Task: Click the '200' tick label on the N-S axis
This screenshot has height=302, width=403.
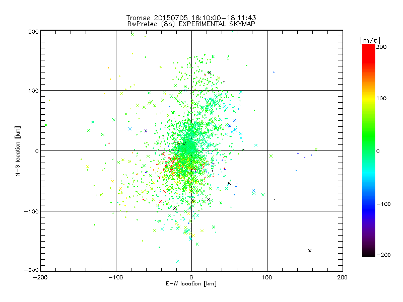Action: [33, 32]
